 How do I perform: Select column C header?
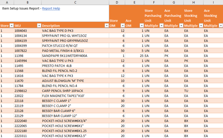(75, 2)
